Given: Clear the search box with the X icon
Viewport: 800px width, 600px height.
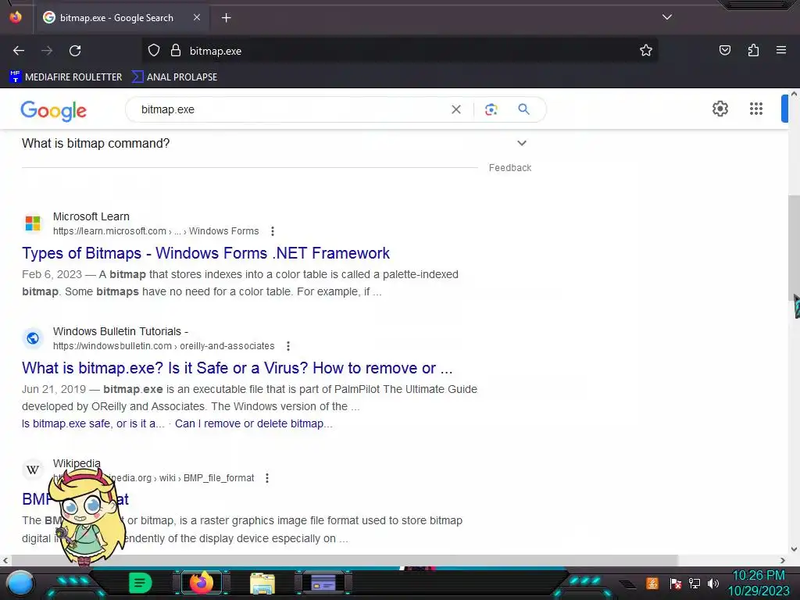Looking at the screenshot, I should 456,109.
